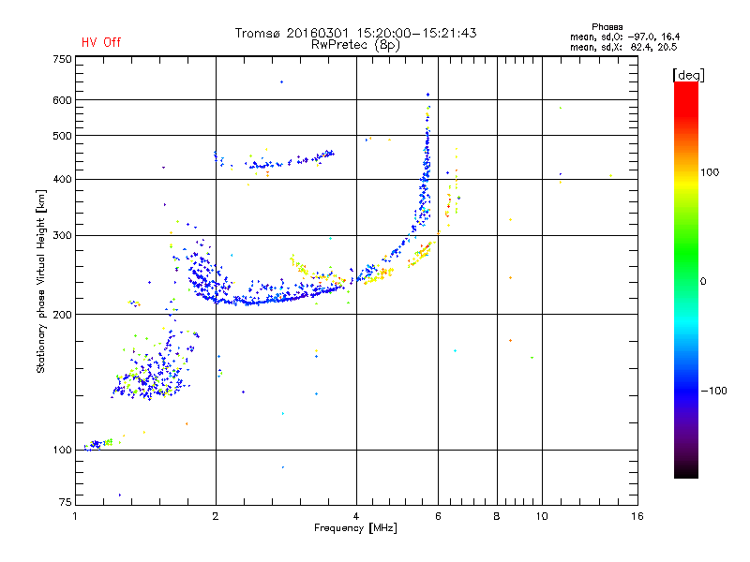This screenshot has width=750, height=562.
Task: Click the '500' height axis label
Action: (62, 136)
